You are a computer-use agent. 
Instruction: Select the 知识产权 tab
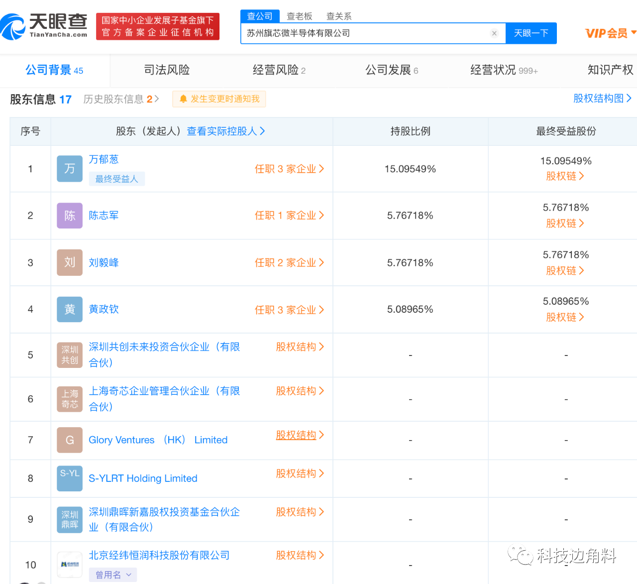coord(611,70)
